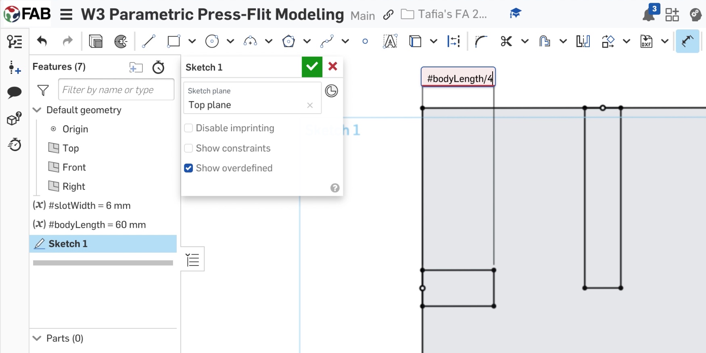Image resolution: width=706 pixels, height=353 pixels.
Task: Uncheck the Show overdefined checkbox
Action: 188,168
